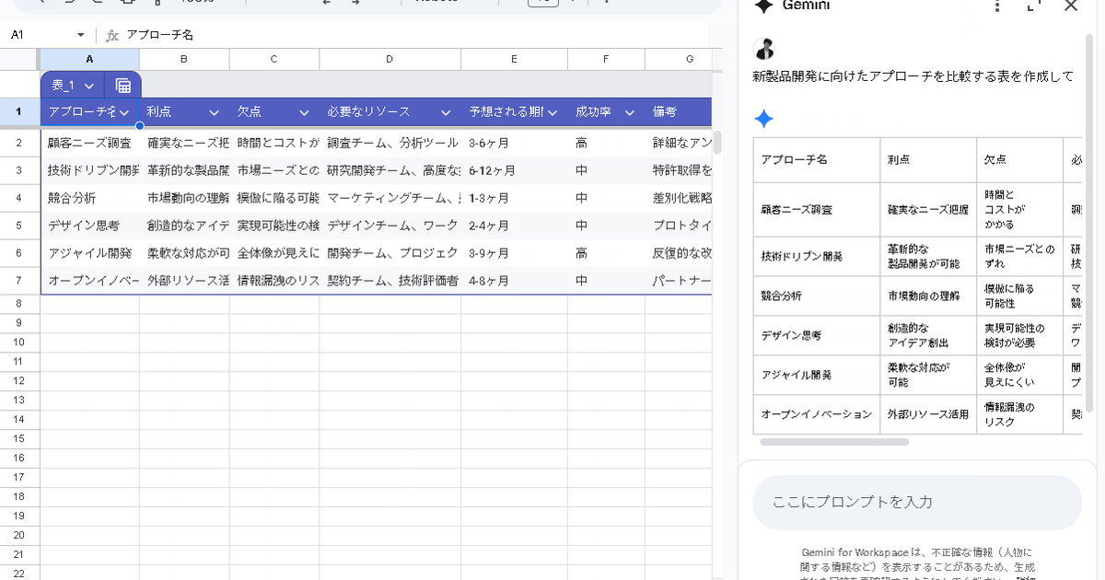Open the 利点 column filter dropdown
Image resolution: width=1105 pixels, height=580 pixels.
[214, 112]
